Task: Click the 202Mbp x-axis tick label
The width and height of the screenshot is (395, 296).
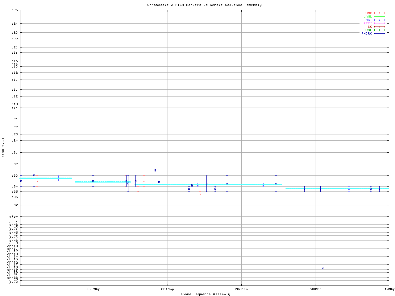Action: tap(94, 289)
